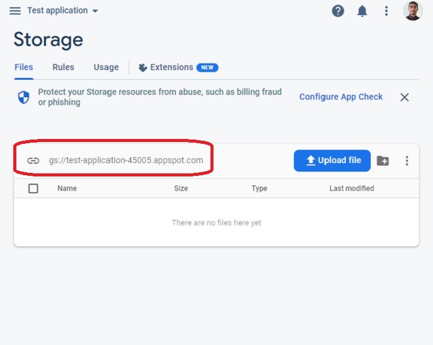The height and width of the screenshot is (345, 433).
Task: Click the bucket link icon
Action: (x=33, y=161)
